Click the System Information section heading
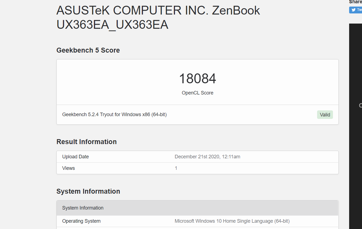362x229 pixels. (x=88, y=191)
